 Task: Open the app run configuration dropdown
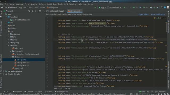click(x=103, y=7)
